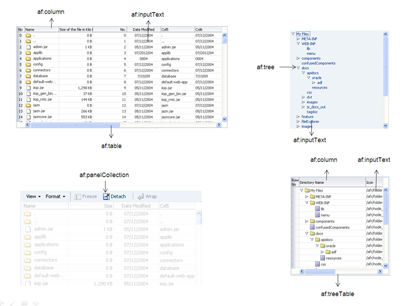405x306 pixels.
Task: Collapse WEB-INF node in af:tree
Action: 298,44
